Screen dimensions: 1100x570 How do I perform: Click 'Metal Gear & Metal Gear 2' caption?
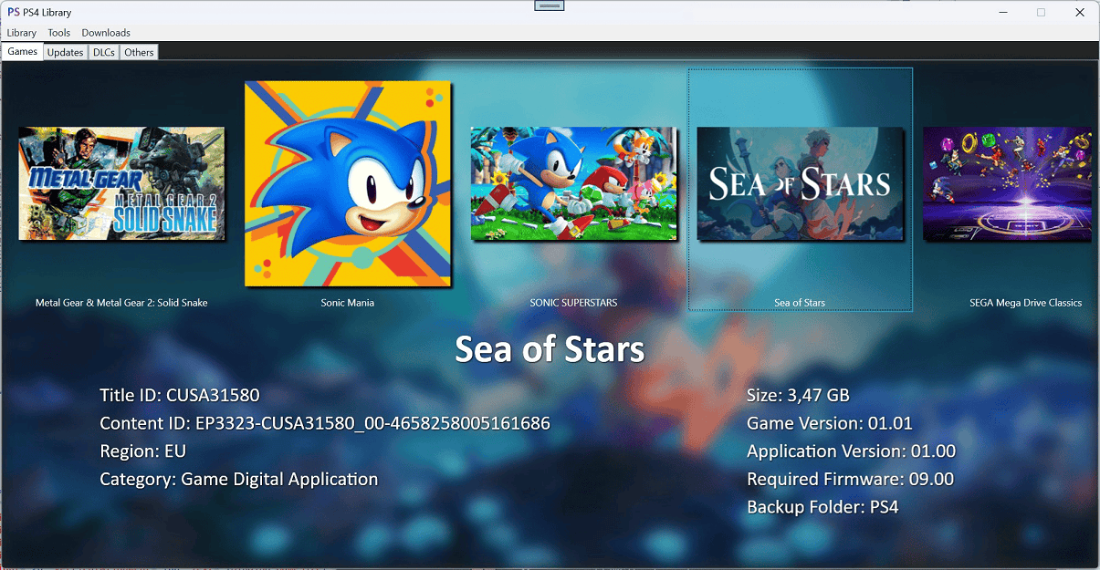click(121, 303)
